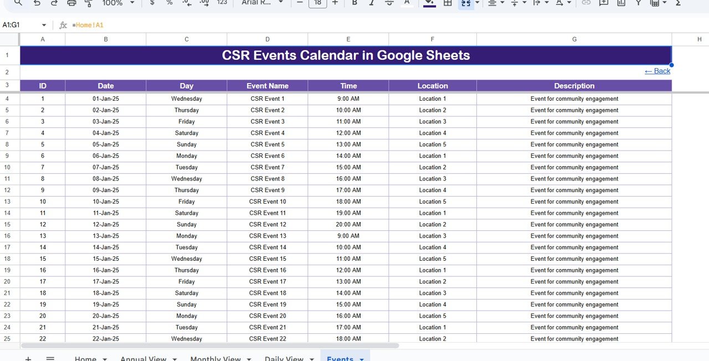This screenshot has height=361, width=709.
Task: Switch to the Annual View tab
Action: click(143, 359)
